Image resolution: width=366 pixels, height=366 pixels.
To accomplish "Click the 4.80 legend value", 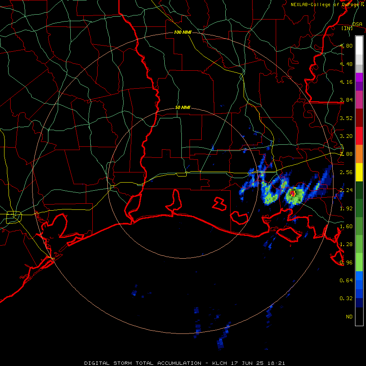I will [346, 46].
